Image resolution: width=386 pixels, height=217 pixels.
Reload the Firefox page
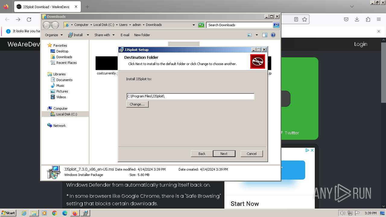(x=29, y=20)
